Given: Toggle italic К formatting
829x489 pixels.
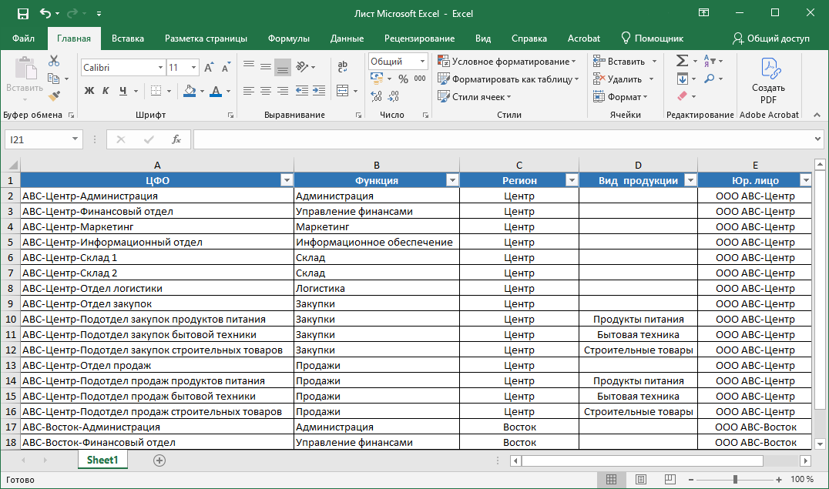Looking at the screenshot, I should coord(106,91).
